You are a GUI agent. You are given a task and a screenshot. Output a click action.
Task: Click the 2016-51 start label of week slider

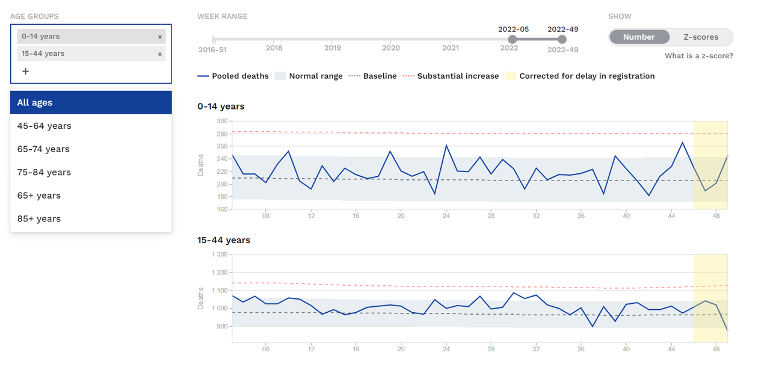click(x=212, y=49)
